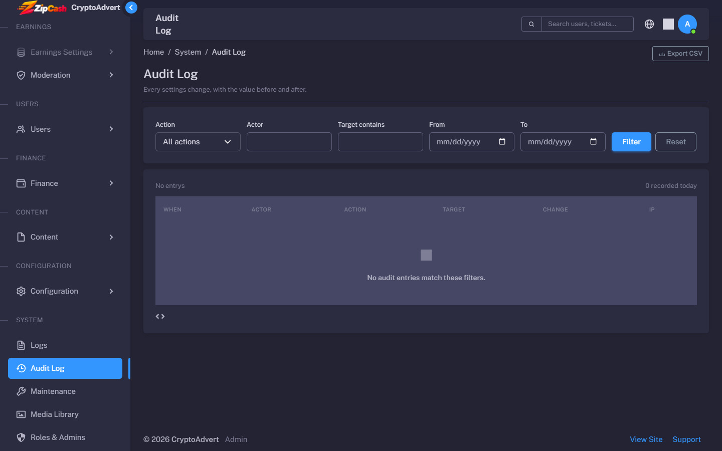Apply filters with the Filter button

click(631, 142)
